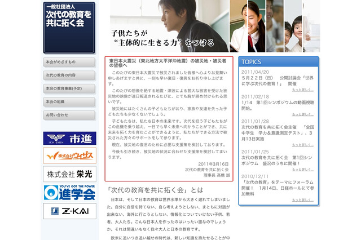Click the 2011/02/18 date in Topics

click(x=255, y=97)
